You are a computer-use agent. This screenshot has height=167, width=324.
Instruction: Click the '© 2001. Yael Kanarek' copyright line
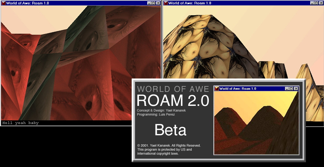click(169, 146)
